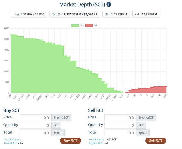Select the 9.9 price axis label
The width and height of the screenshot is (182, 149).
(153, 96)
